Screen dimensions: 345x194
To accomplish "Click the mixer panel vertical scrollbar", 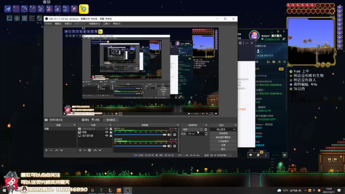I will (179, 140).
